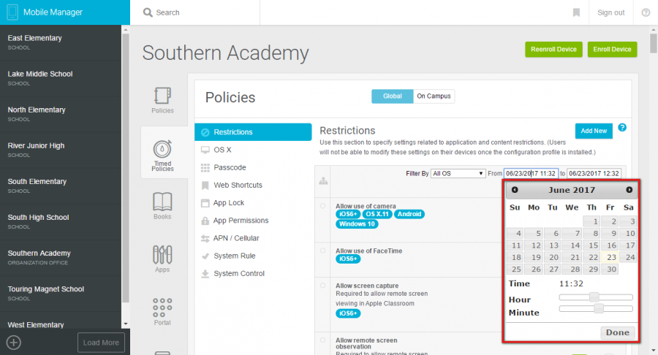This screenshot has width=658, height=355.
Task: Open the From date field
Action: 531,174
